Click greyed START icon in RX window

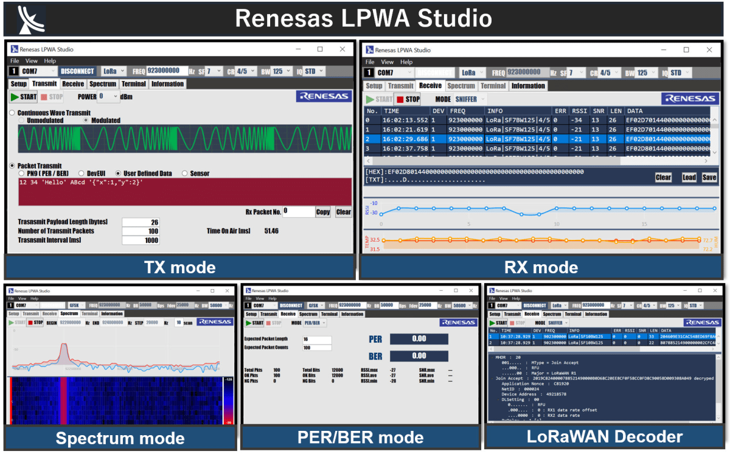click(370, 99)
